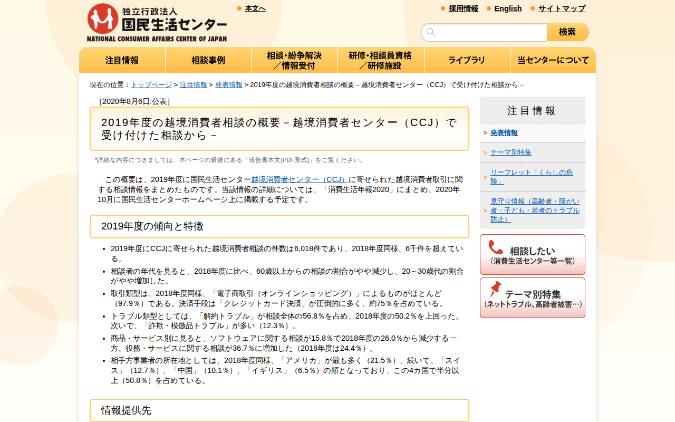Click the arrow icon beside 発表情報 sidebar entry
Image resolution: width=675 pixels, height=422 pixels.
click(485, 133)
